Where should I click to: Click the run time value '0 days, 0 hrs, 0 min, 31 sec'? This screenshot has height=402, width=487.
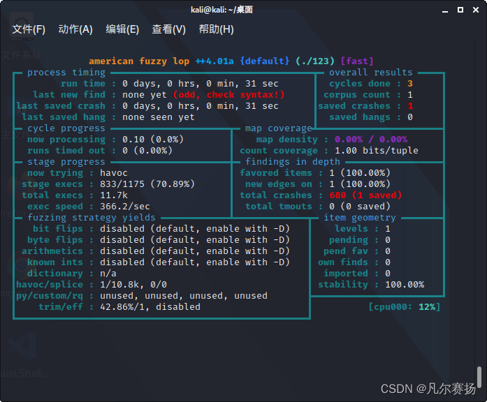(201, 84)
